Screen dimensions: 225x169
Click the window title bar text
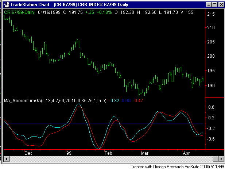73,5
